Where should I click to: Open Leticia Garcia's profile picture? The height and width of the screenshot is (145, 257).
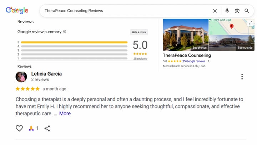coord(21,77)
